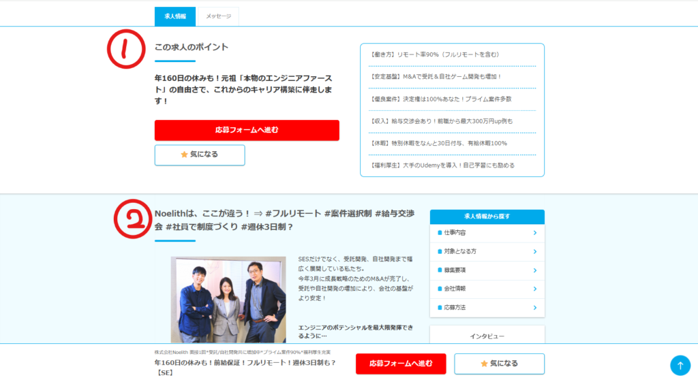The image size is (698, 382).
Task: Click chevron arrow beside 募集要項
Action: point(534,270)
